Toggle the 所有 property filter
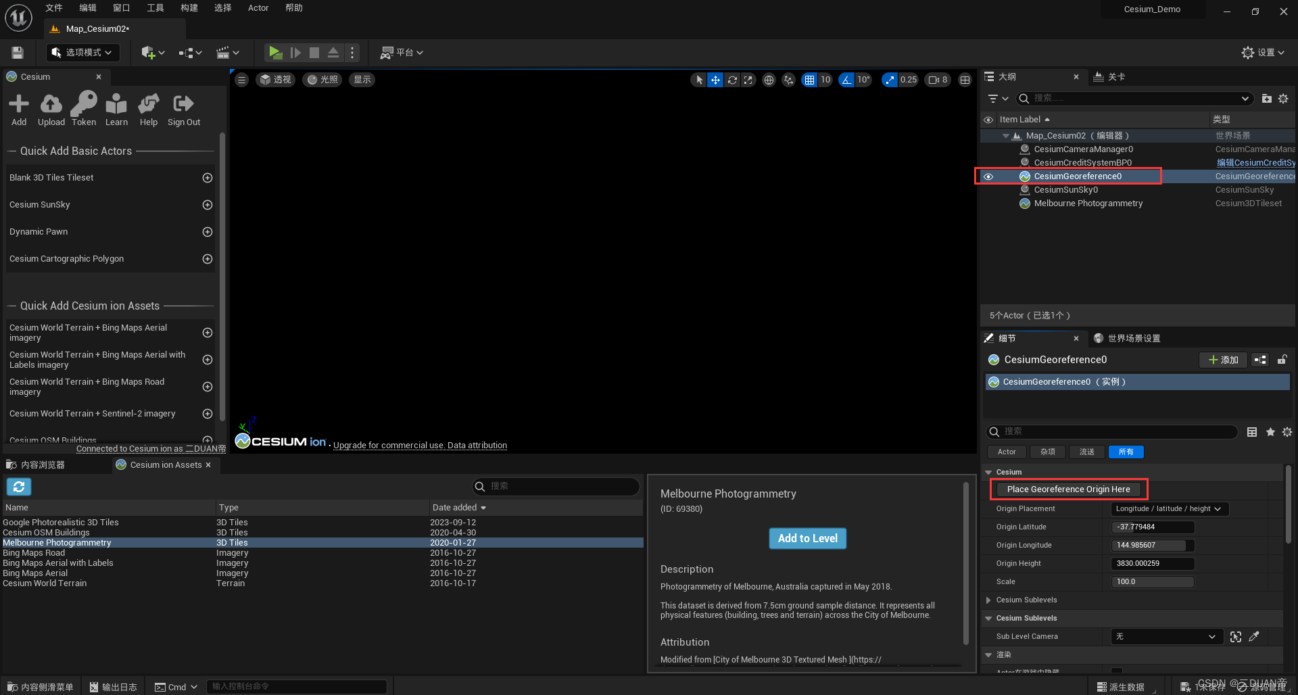 coord(1126,452)
